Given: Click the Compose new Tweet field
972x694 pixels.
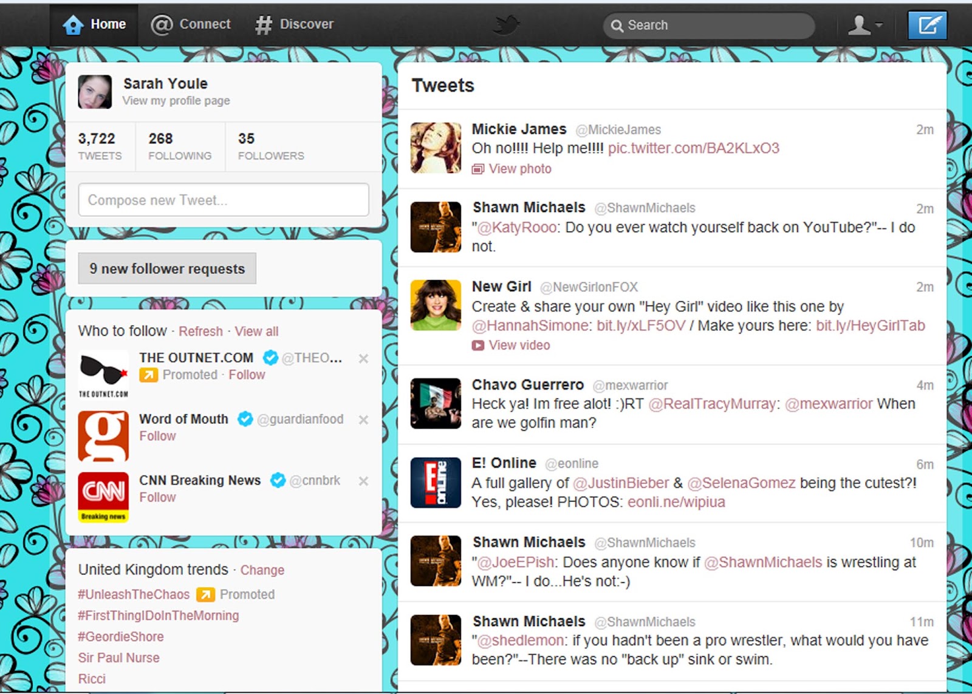Looking at the screenshot, I should click(224, 200).
